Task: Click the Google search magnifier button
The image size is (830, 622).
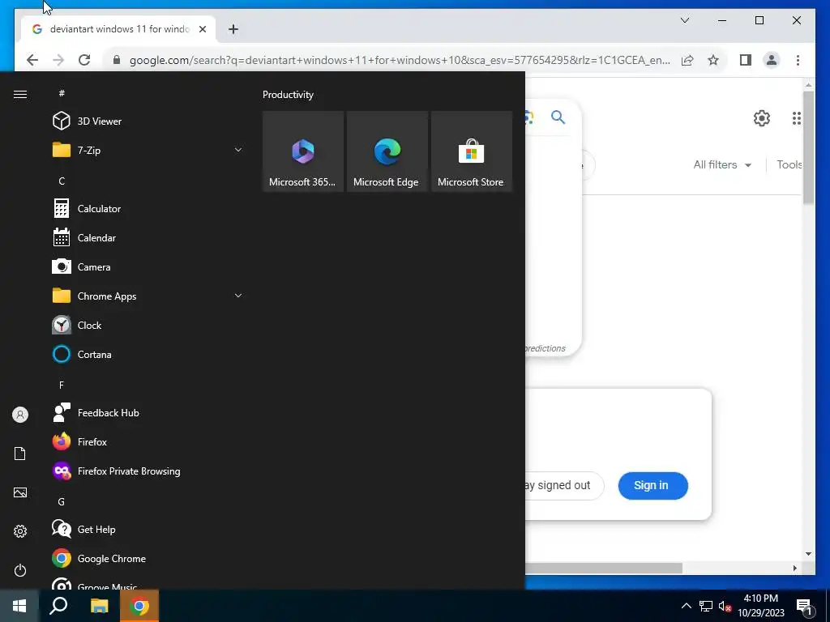Action: (558, 117)
